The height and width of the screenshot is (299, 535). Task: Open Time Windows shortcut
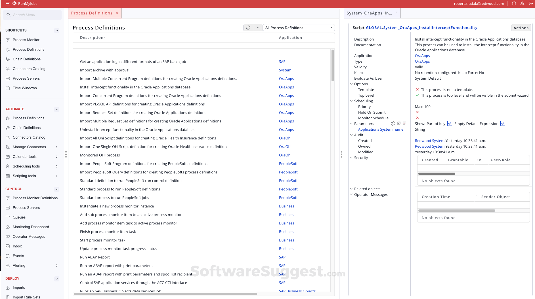(25, 88)
